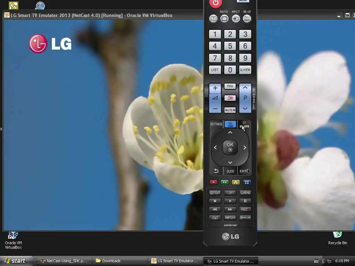Click the OK button on navigation pad
355x266 pixels.
(230, 147)
